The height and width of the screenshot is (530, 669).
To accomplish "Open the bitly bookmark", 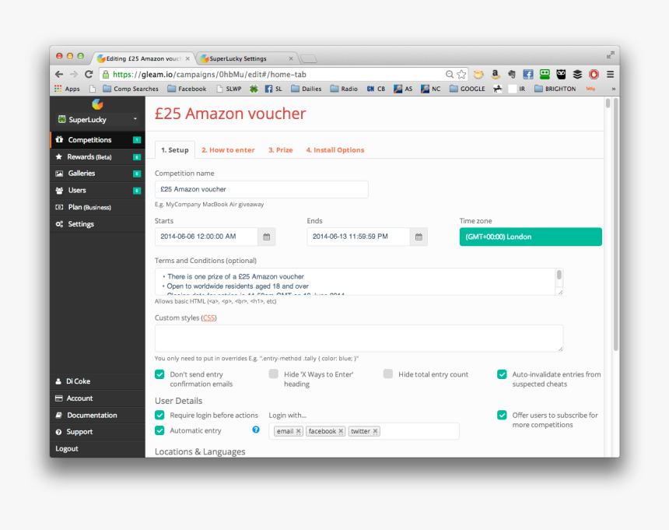I will click(590, 89).
